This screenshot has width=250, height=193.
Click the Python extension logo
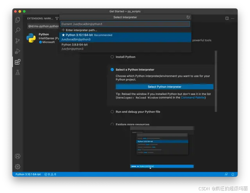[31, 38]
